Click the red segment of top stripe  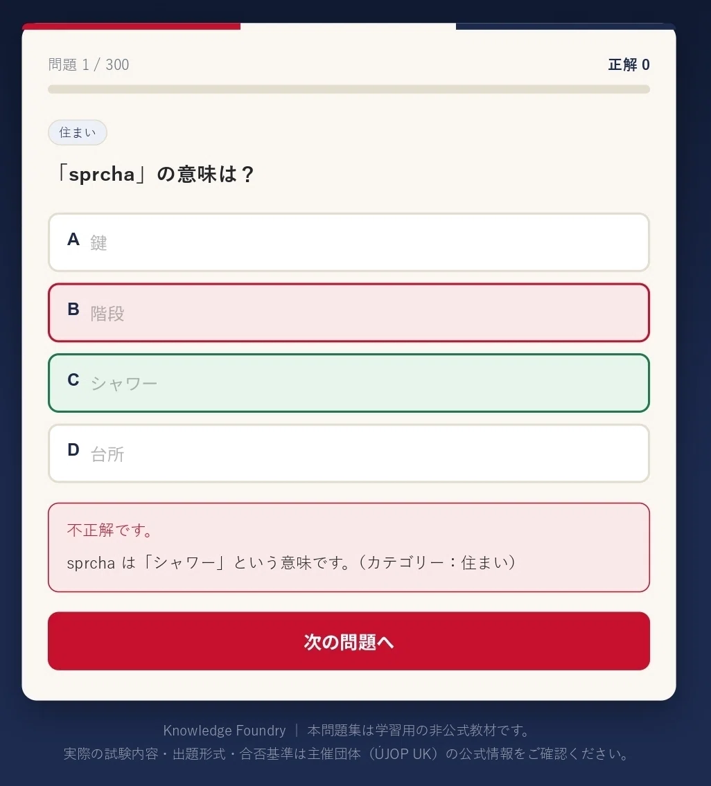132,26
